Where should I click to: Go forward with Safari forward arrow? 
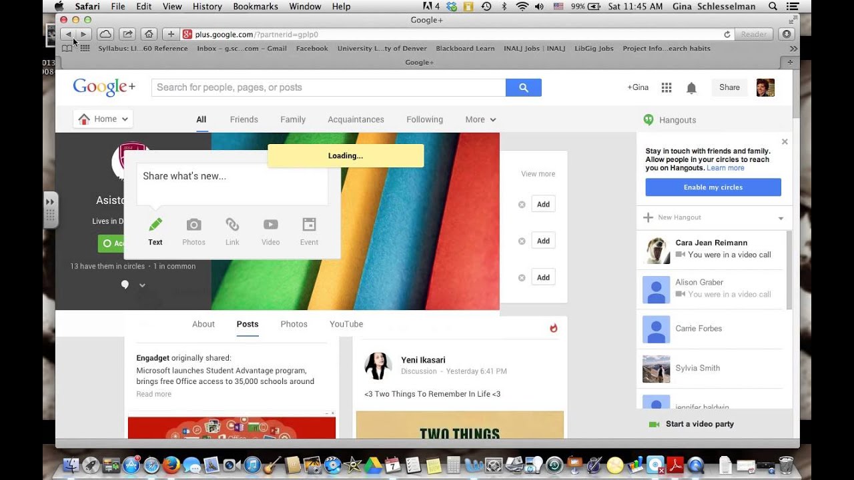point(83,34)
